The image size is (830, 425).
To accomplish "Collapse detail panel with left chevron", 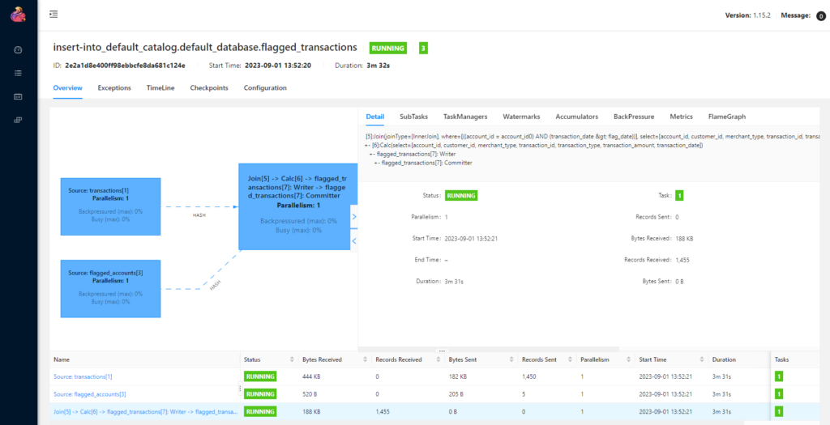I will coord(353,240).
